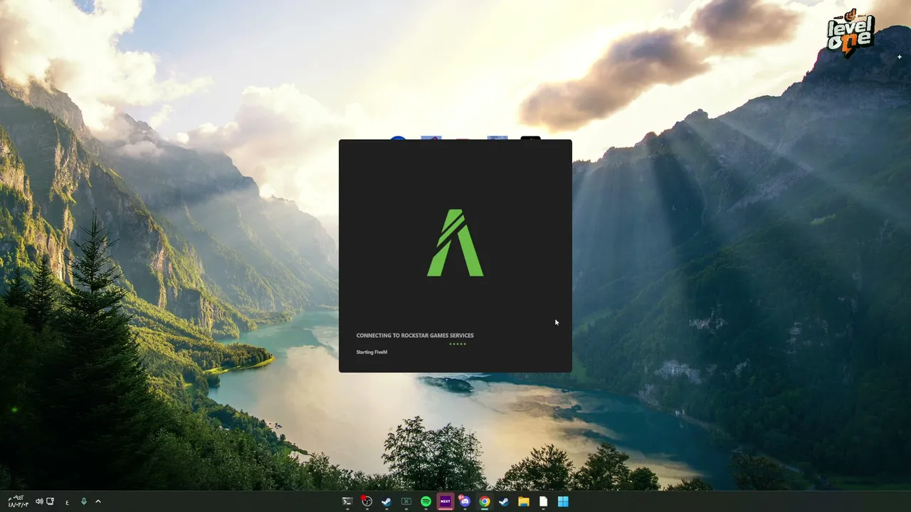Open the Windows Start menu
This screenshot has width=911, height=512.
(563, 501)
